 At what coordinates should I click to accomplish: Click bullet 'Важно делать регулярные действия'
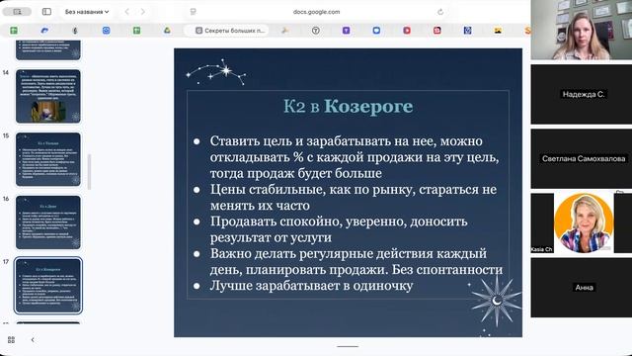tap(356, 261)
